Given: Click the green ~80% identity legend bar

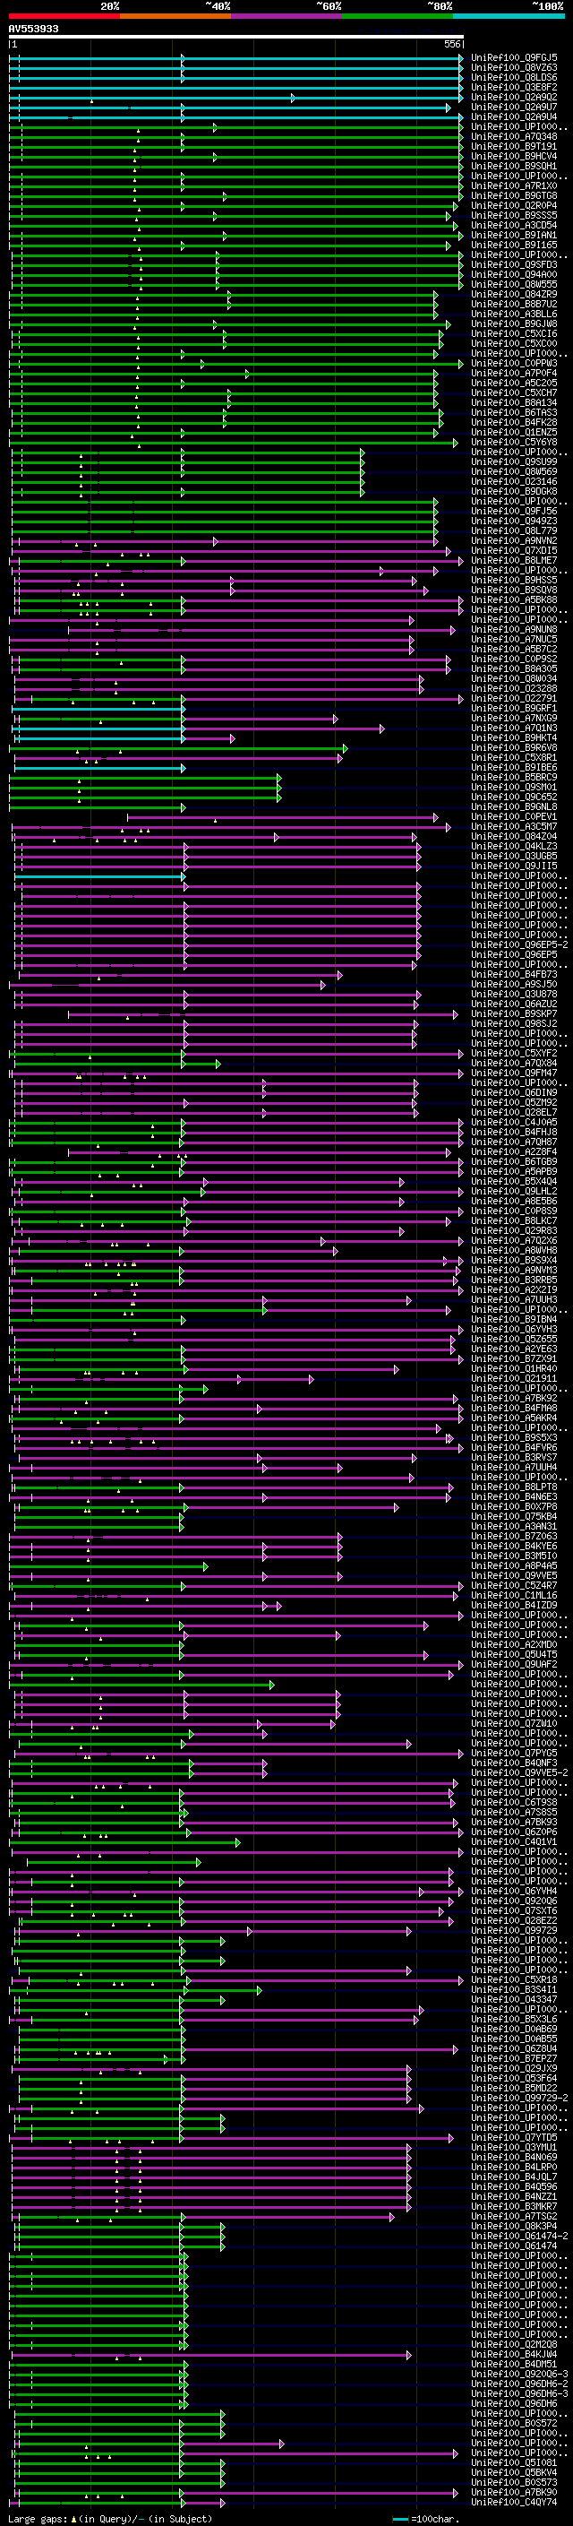Looking at the screenshot, I should point(398,16).
